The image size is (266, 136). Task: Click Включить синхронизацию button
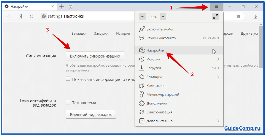95,56
